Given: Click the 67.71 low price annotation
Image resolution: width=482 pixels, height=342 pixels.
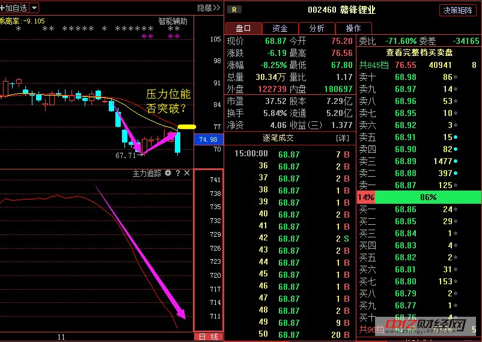Looking at the screenshot, I should (x=126, y=156).
